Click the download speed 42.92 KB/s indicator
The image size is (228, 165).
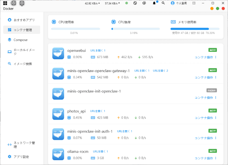click(92, 3)
